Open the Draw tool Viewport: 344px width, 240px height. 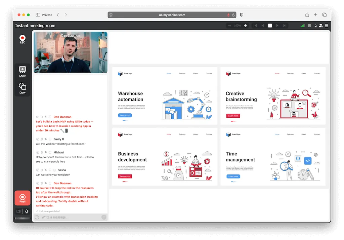click(x=23, y=88)
